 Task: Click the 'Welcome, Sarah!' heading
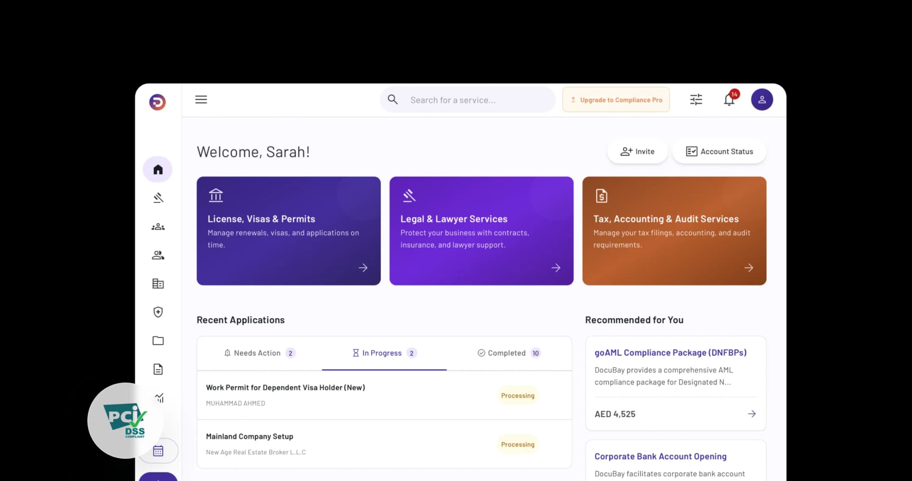point(253,152)
